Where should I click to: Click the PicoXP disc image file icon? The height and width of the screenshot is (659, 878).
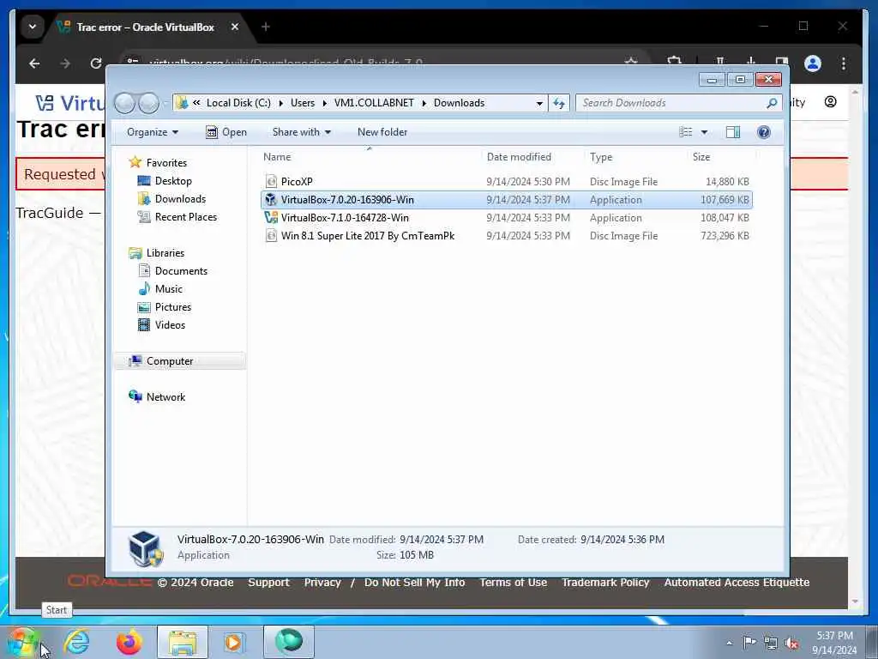pyautogui.click(x=271, y=181)
